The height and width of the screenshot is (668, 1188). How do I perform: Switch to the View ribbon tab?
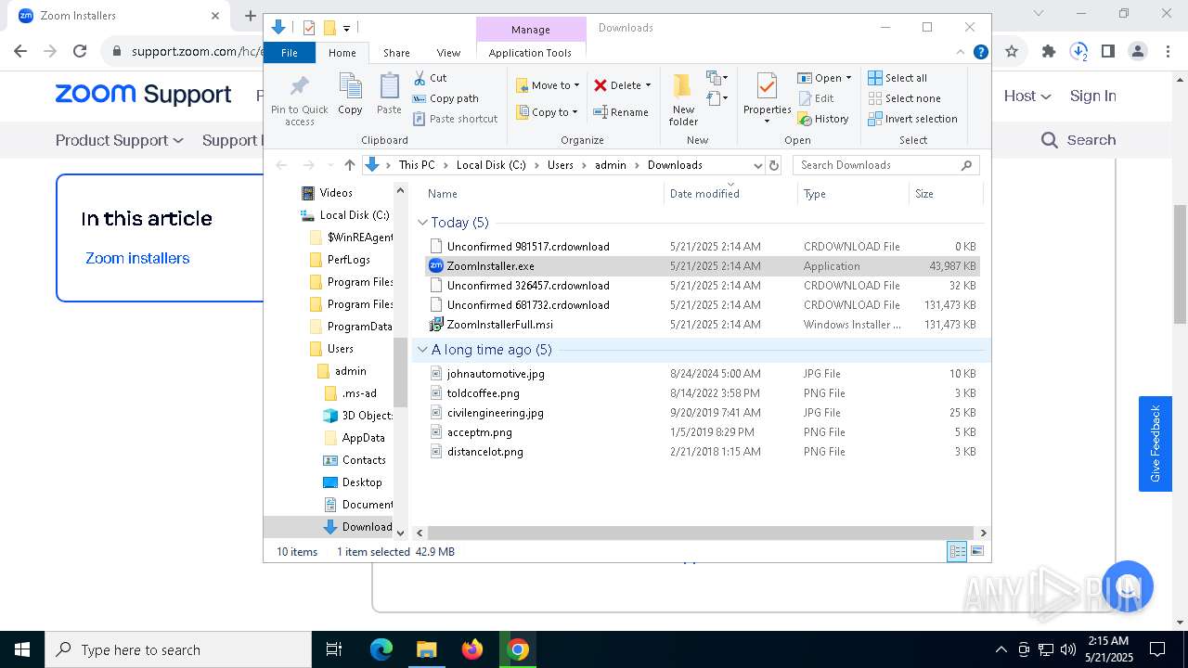(x=448, y=53)
